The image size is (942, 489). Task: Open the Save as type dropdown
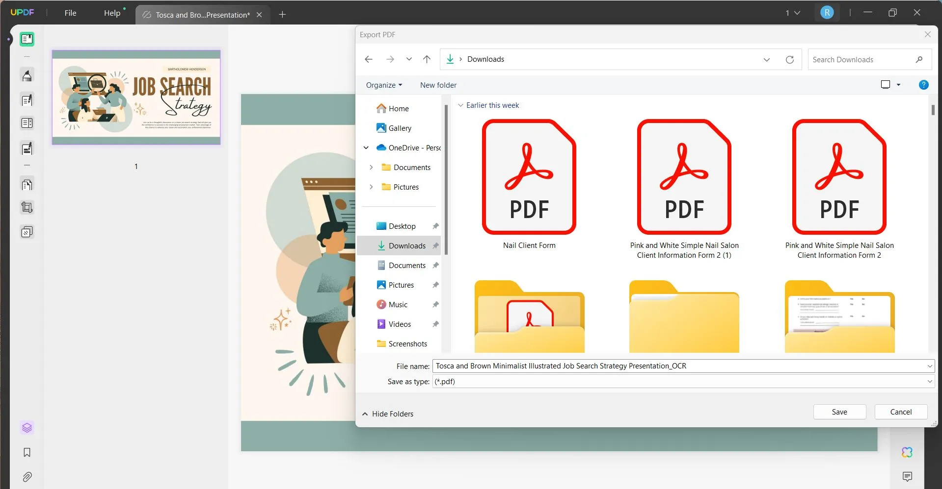930,381
